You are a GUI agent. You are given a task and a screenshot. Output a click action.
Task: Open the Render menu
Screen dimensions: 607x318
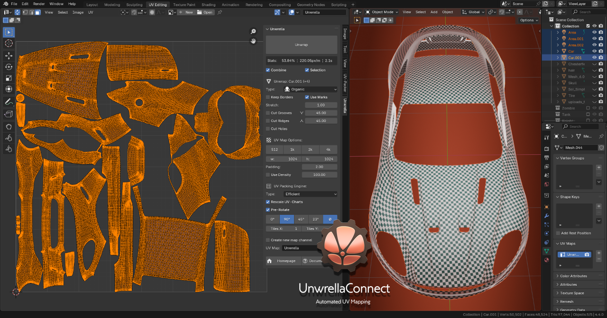tap(38, 4)
